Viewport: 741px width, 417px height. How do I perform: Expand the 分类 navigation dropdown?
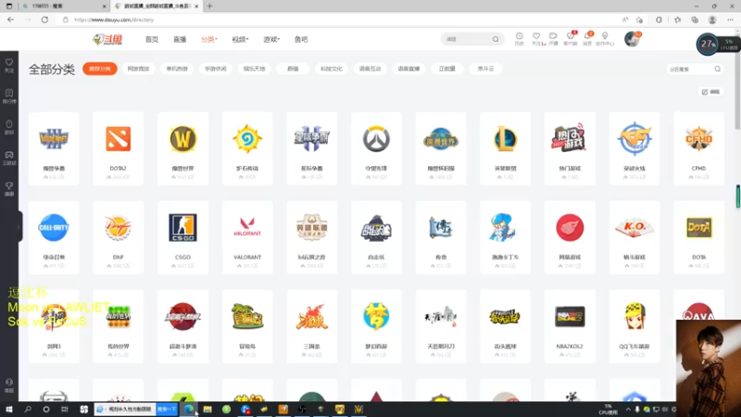coord(209,39)
